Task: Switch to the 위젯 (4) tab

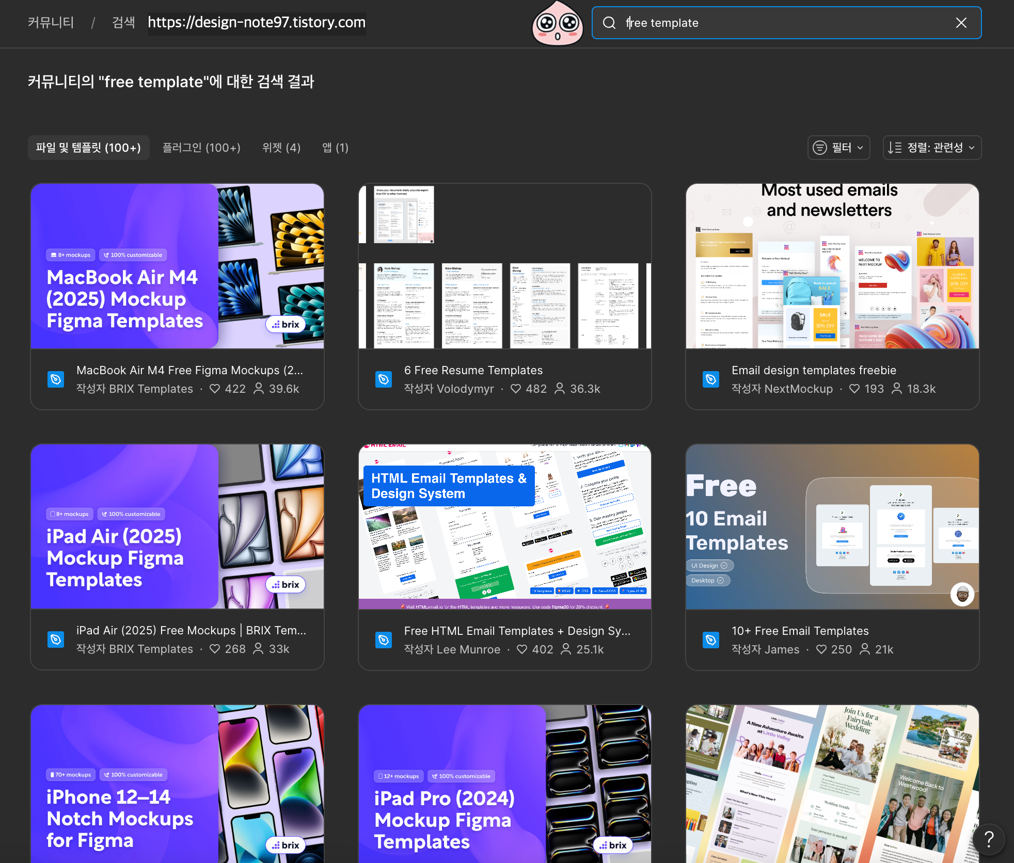Action: (x=281, y=148)
